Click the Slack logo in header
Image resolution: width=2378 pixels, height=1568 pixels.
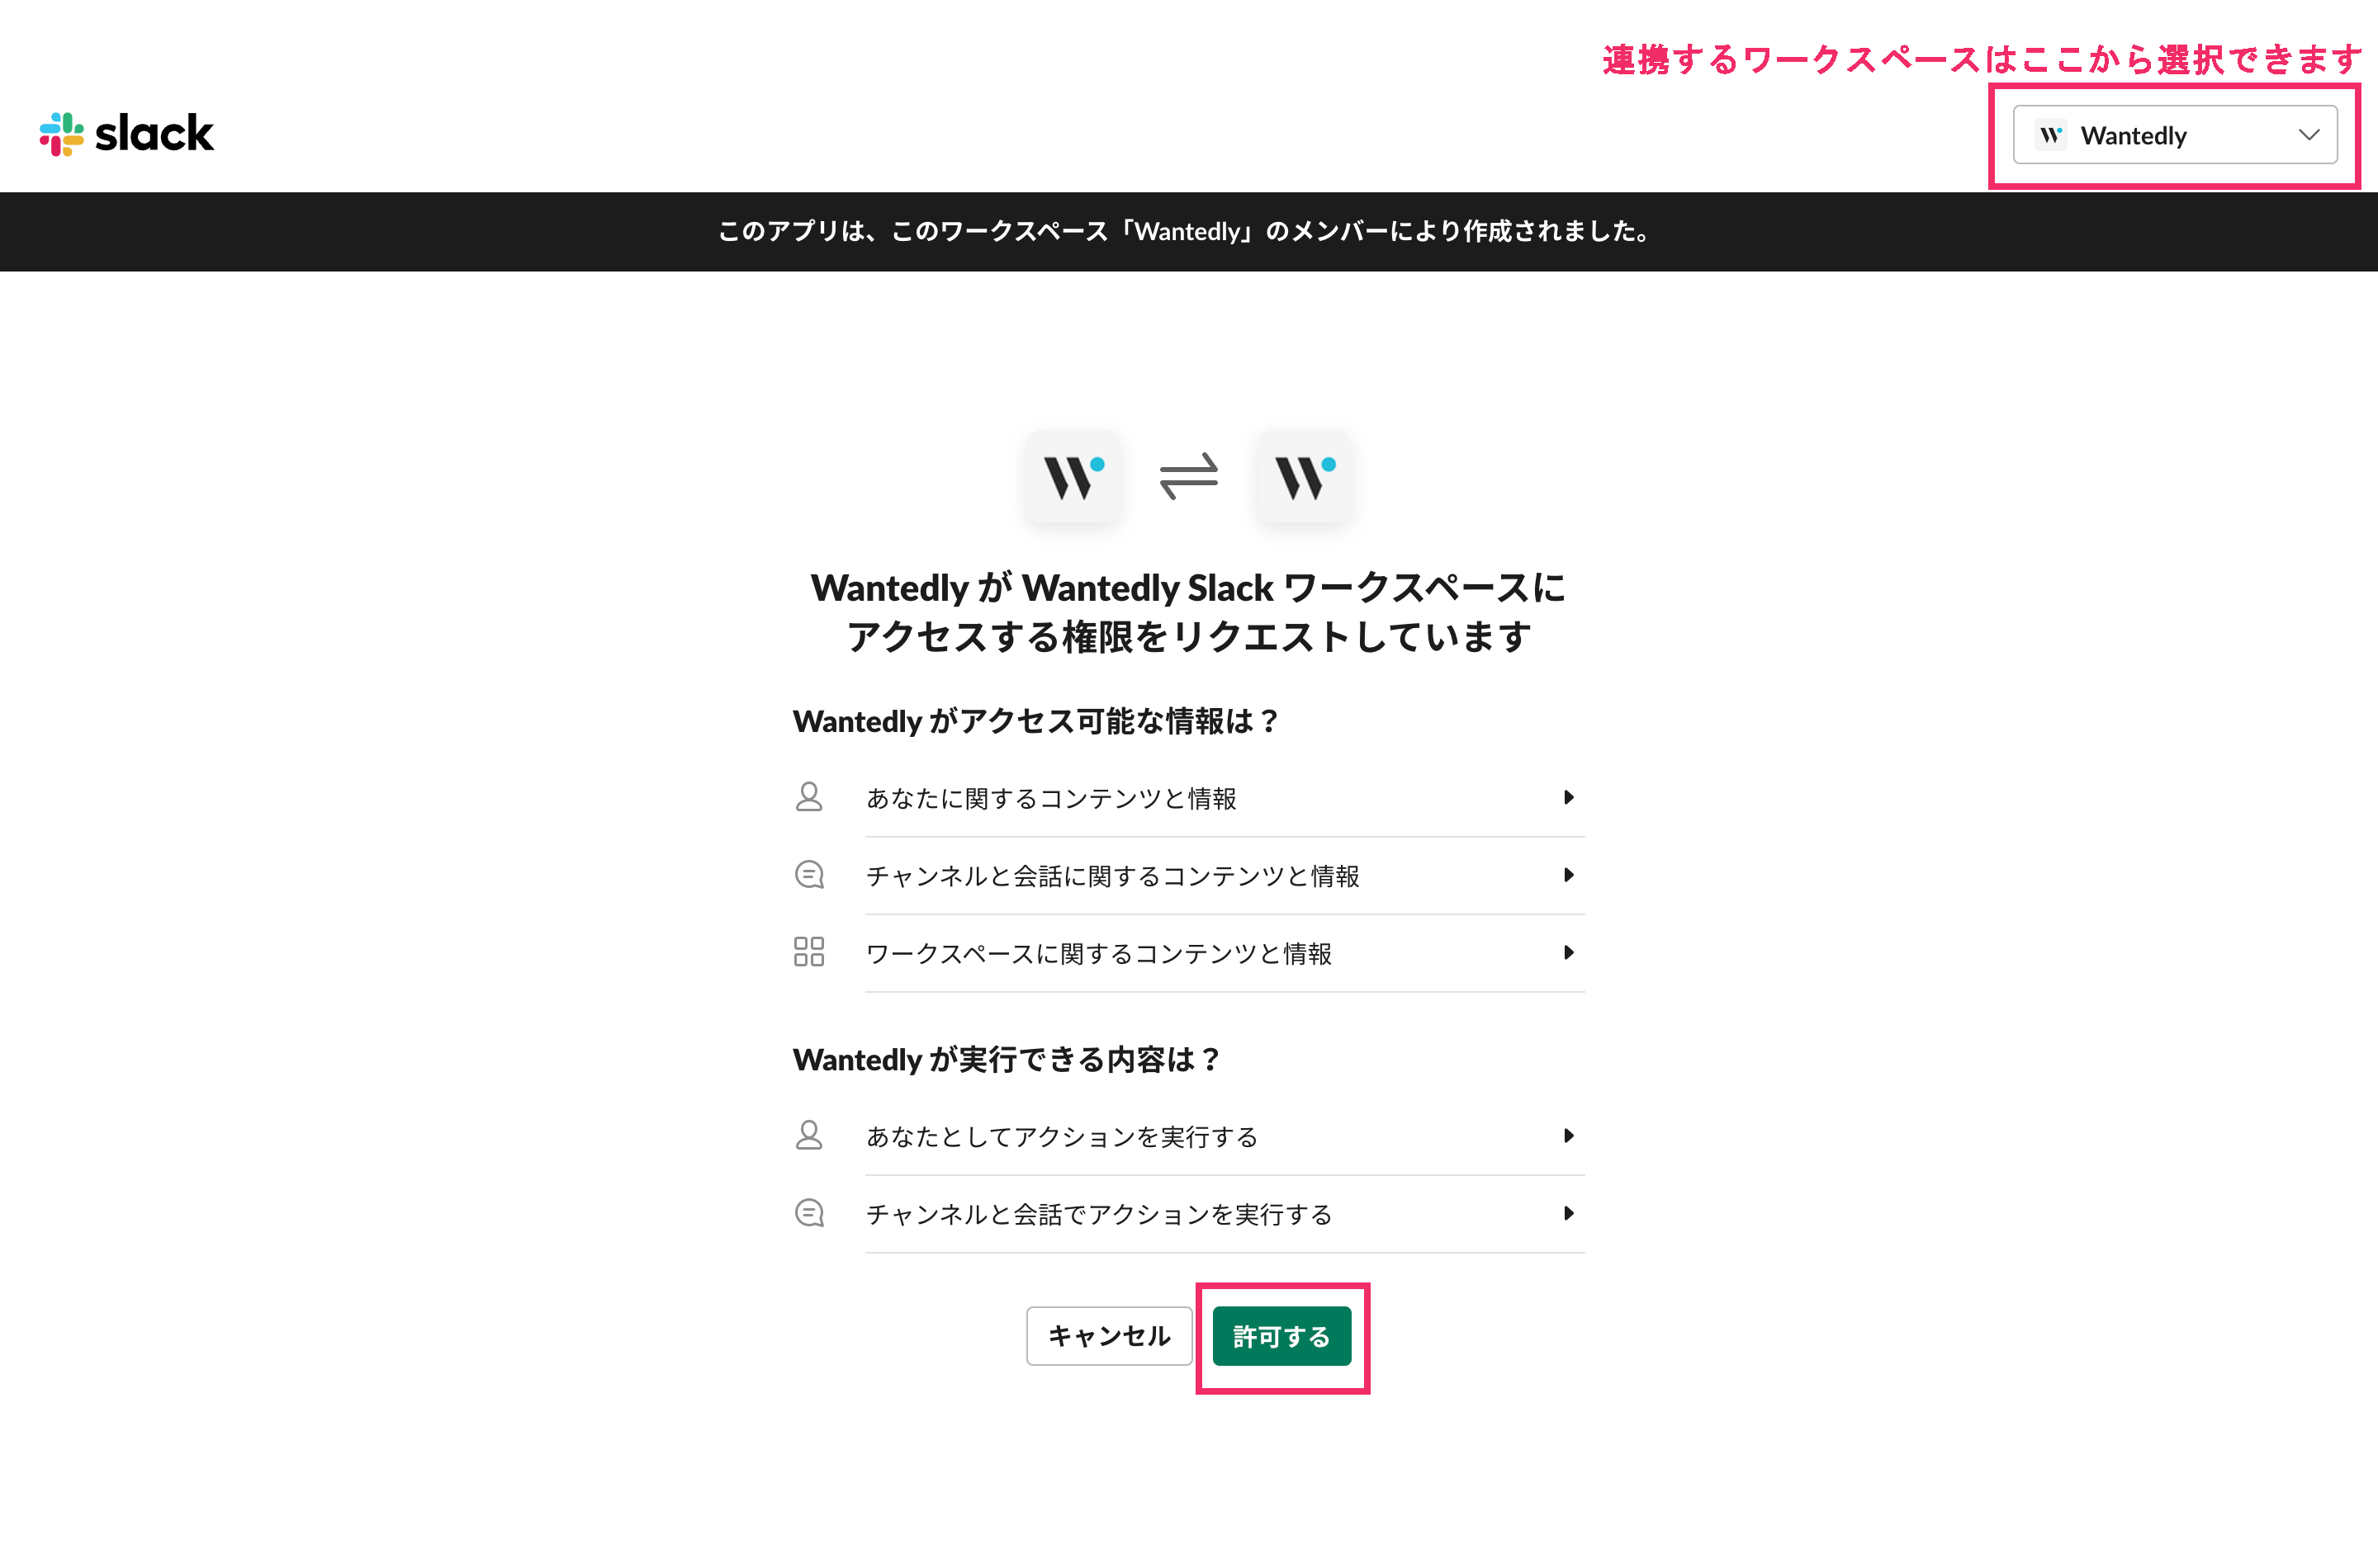[126, 134]
